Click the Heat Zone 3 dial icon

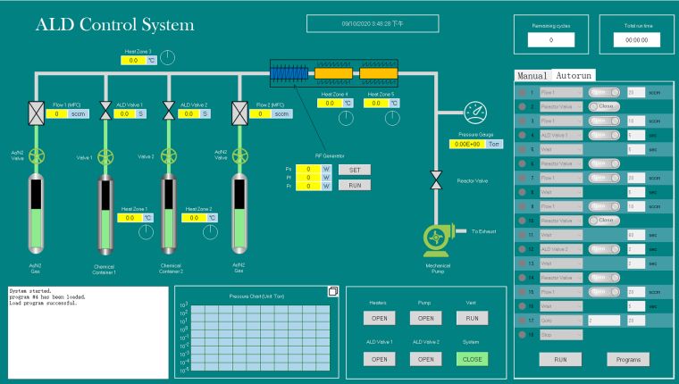(169, 59)
